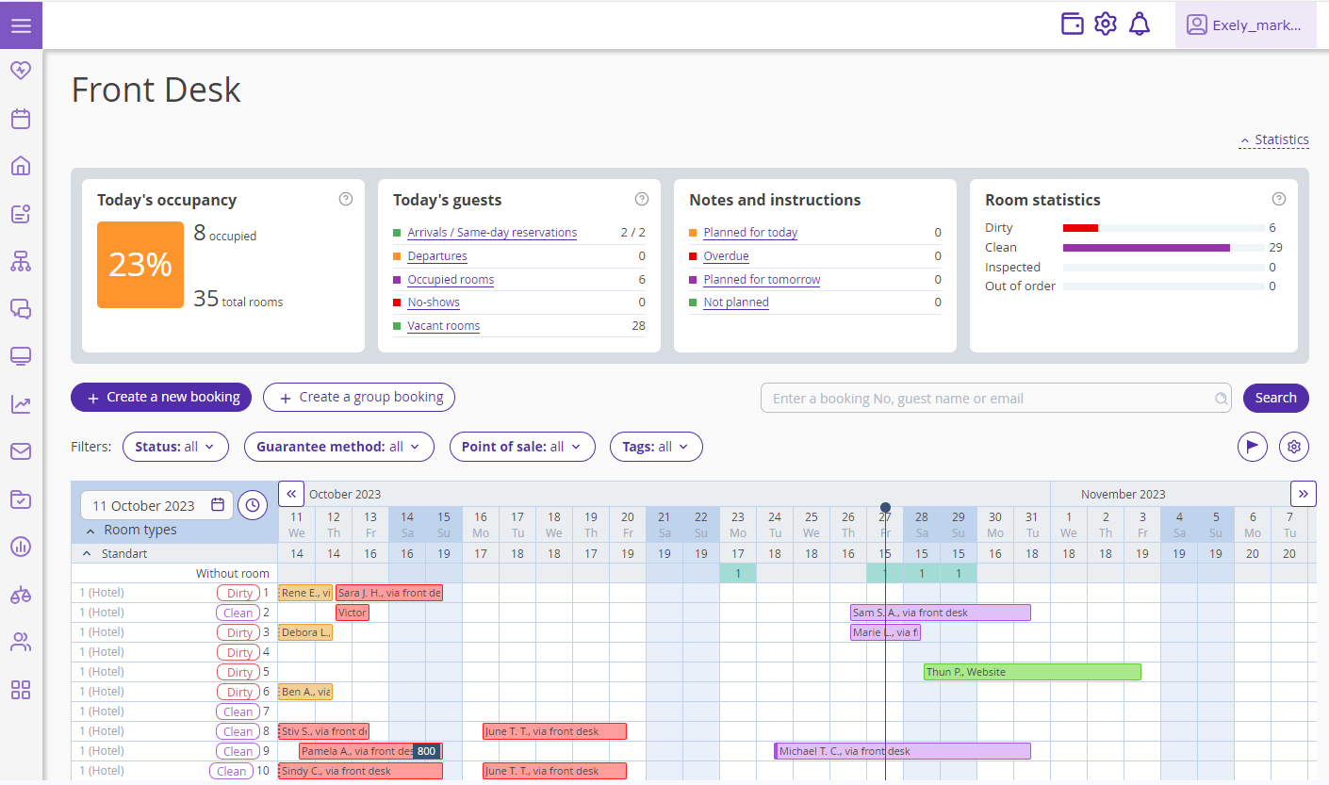
Task: Click the help icon on Today's occupancy
Action: click(x=346, y=199)
